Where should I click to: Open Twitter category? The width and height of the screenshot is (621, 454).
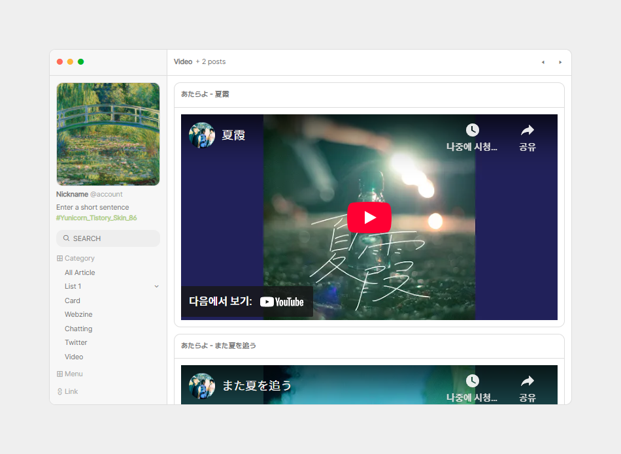(76, 342)
